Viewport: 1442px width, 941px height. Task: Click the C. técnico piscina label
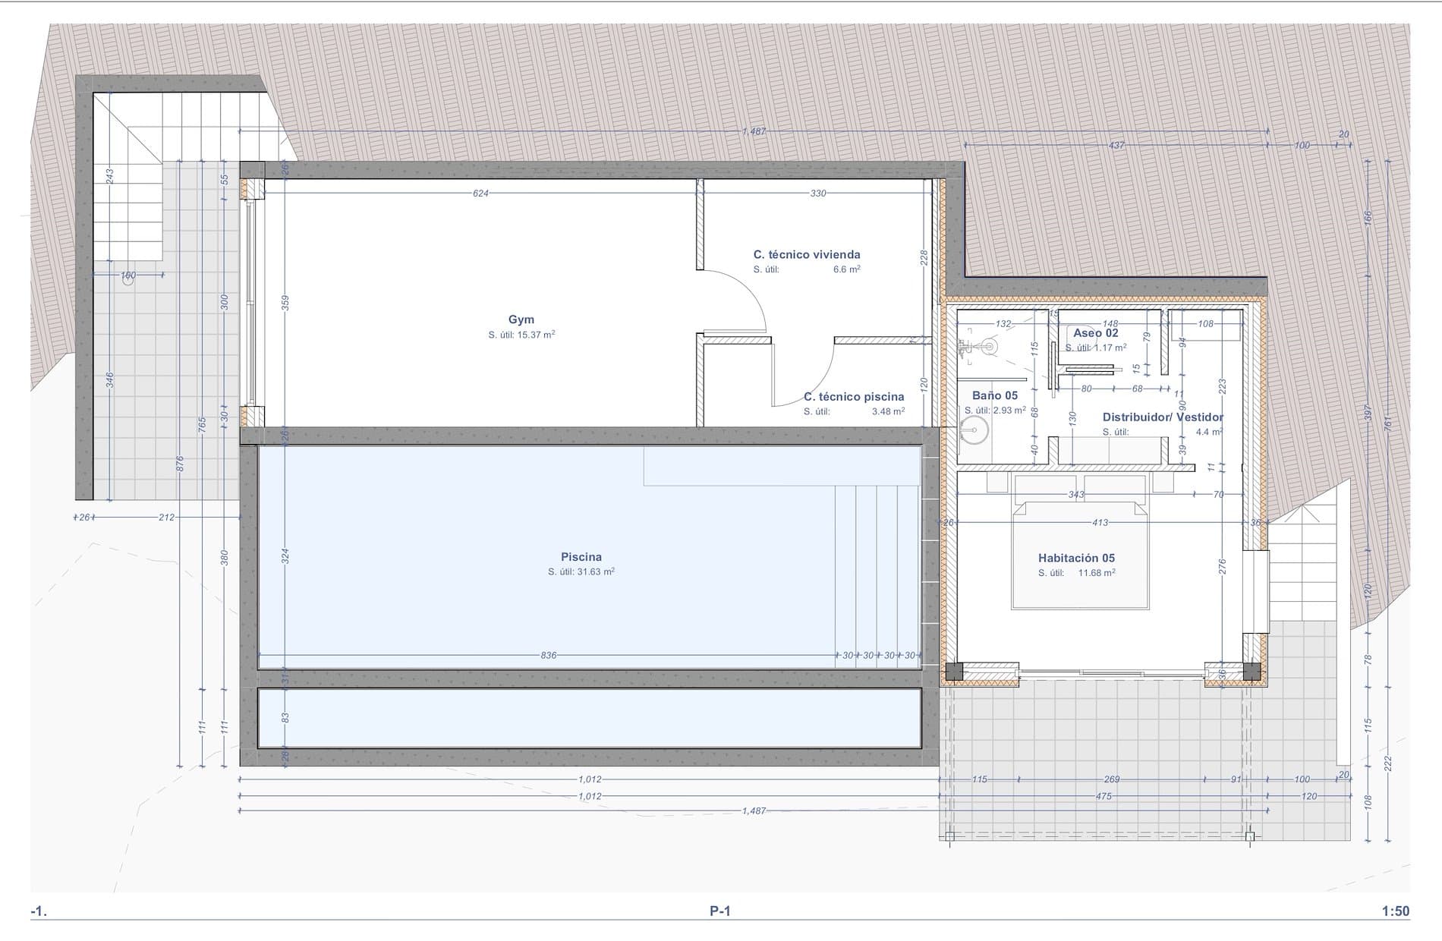[853, 397]
